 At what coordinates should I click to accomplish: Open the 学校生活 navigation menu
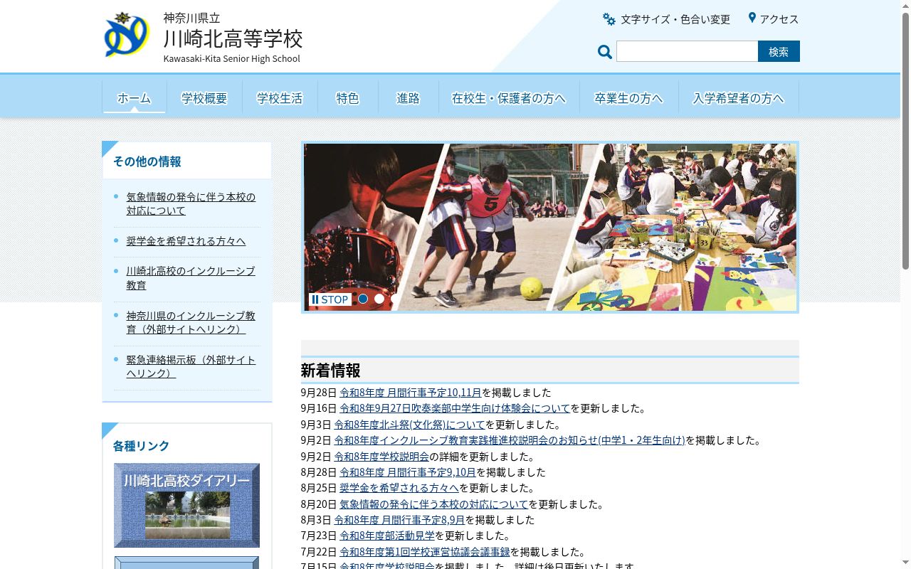click(x=280, y=98)
